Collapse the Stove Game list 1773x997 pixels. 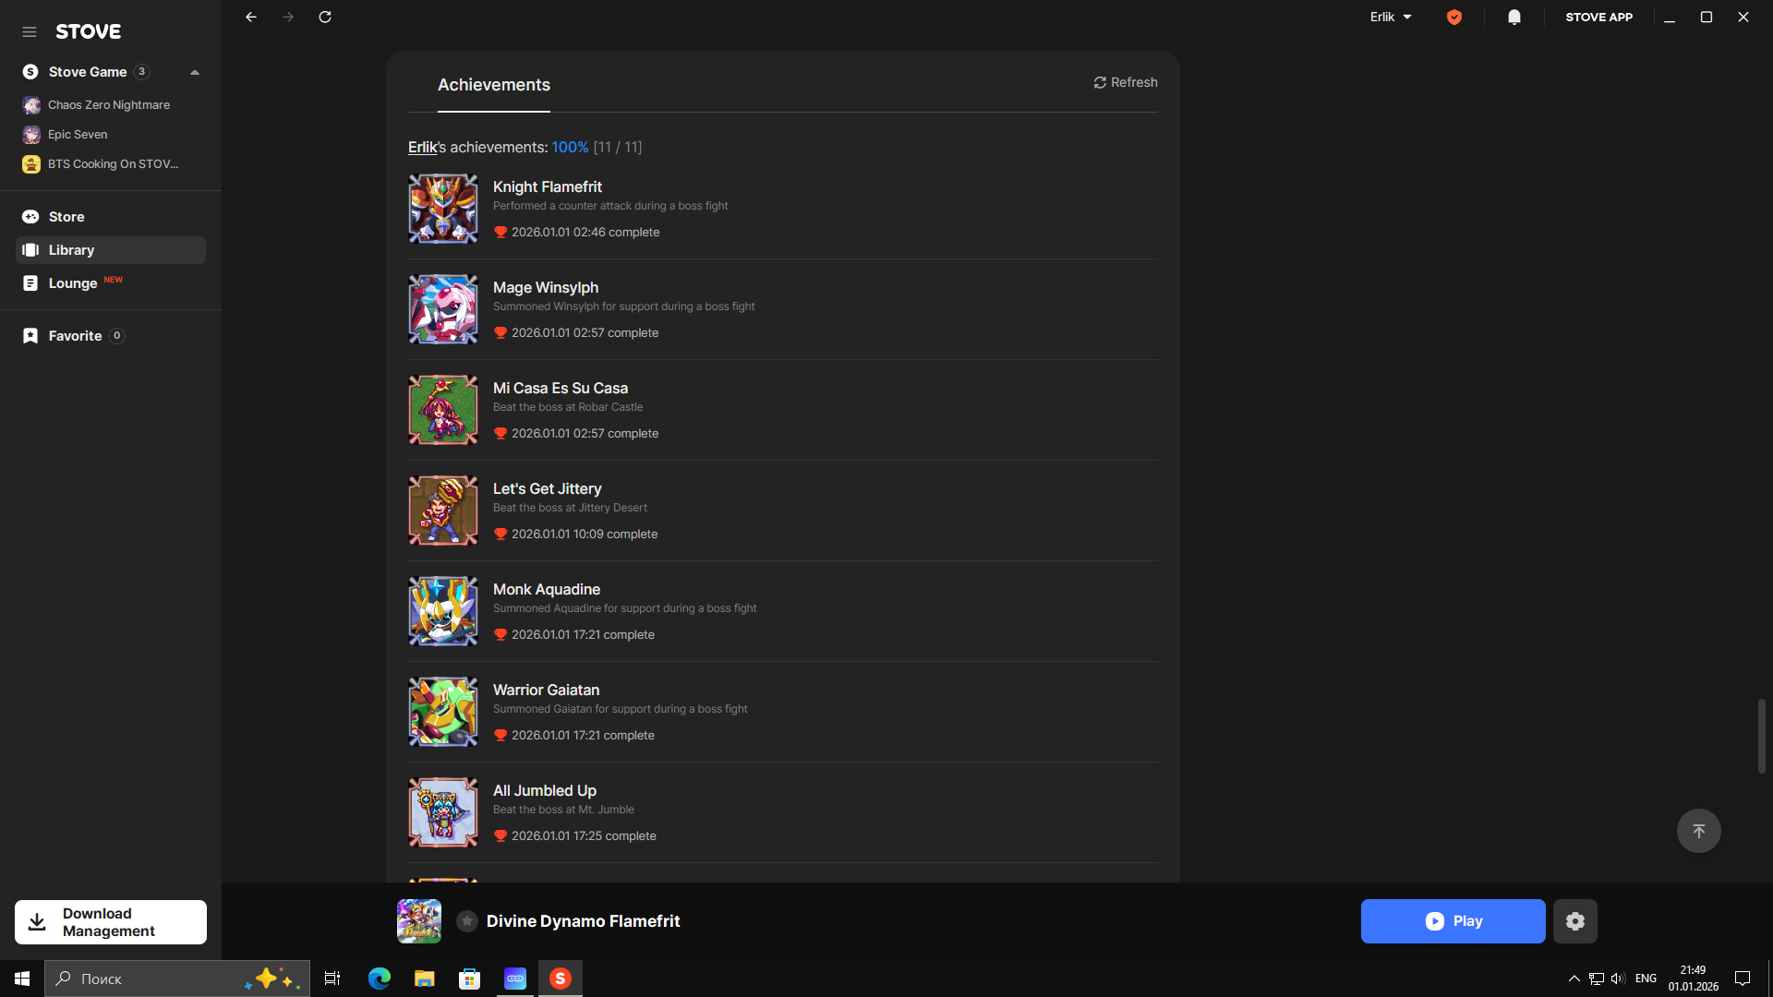(x=195, y=72)
